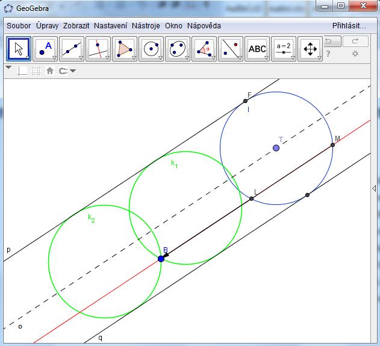Select the Perpendicular line tool
This screenshot has width=380, height=346.
98,49
